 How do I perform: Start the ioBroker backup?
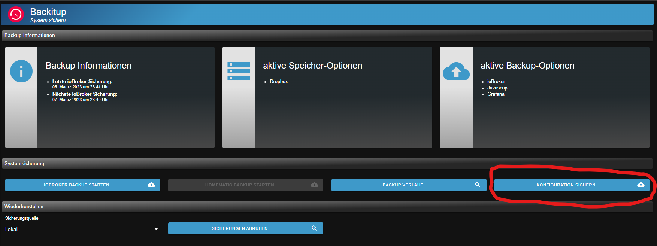[x=83, y=185]
